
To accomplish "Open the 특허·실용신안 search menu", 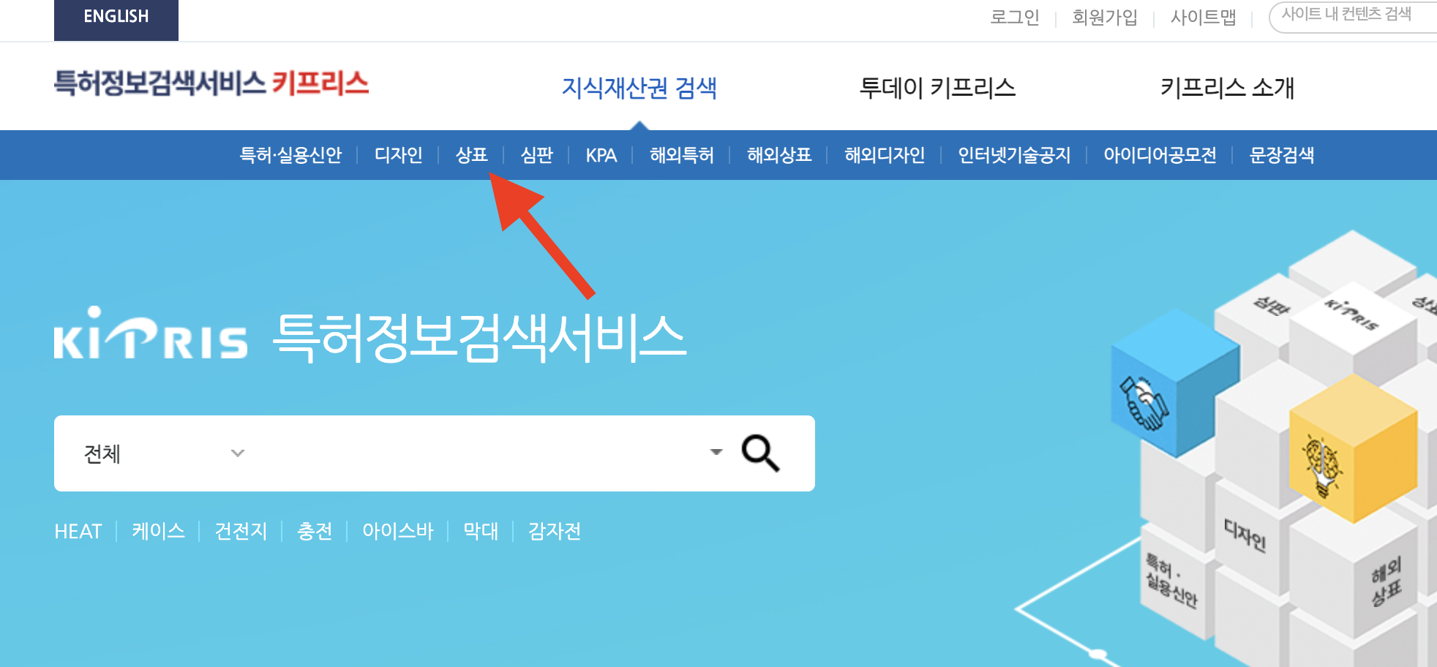I will click(x=290, y=155).
